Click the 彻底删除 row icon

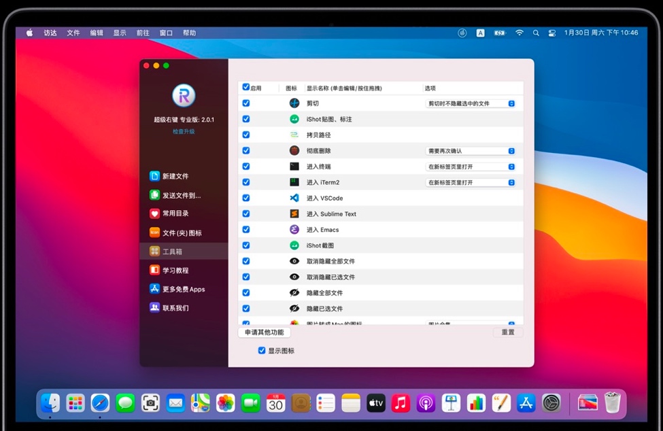pos(294,150)
